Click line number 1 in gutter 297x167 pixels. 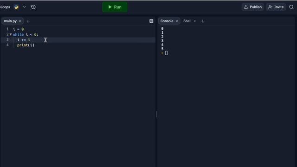[7, 29]
